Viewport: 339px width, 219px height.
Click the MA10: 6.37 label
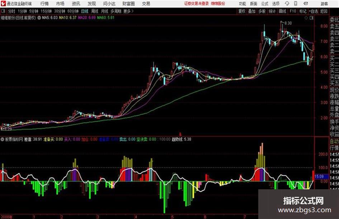tap(68, 18)
